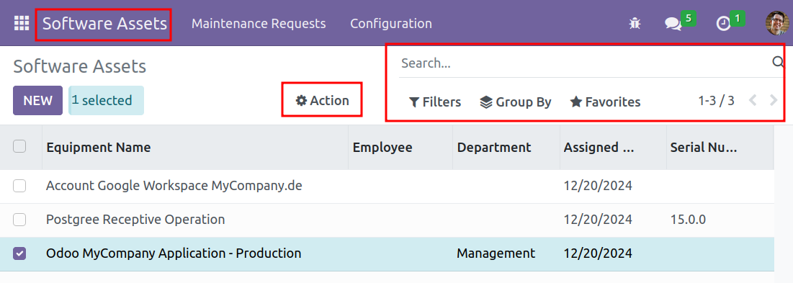Open the Software Assets menu in the navbar
Image resolution: width=793 pixels, height=283 pixels.
click(104, 23)
